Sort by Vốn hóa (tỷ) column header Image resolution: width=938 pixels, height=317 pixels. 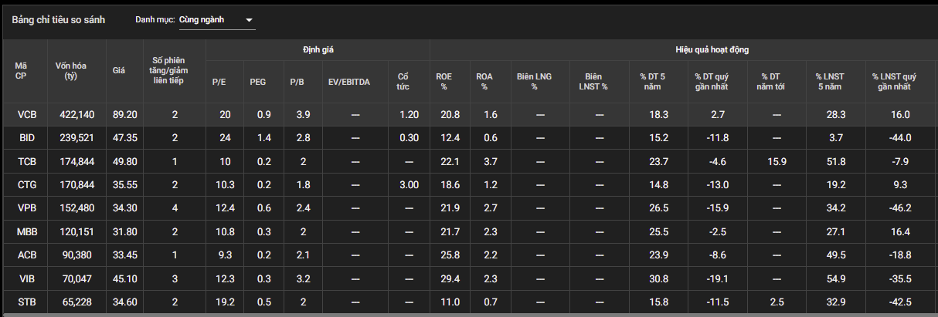pyautogui.click(x=71, y=70)
